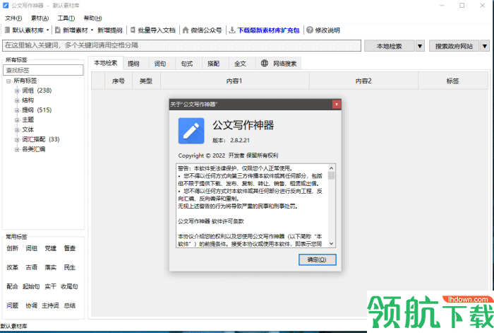Expand the 词汇搭配 (33) tree node
494x333 pixels.
pyautogui.click(x=17, y=139)
